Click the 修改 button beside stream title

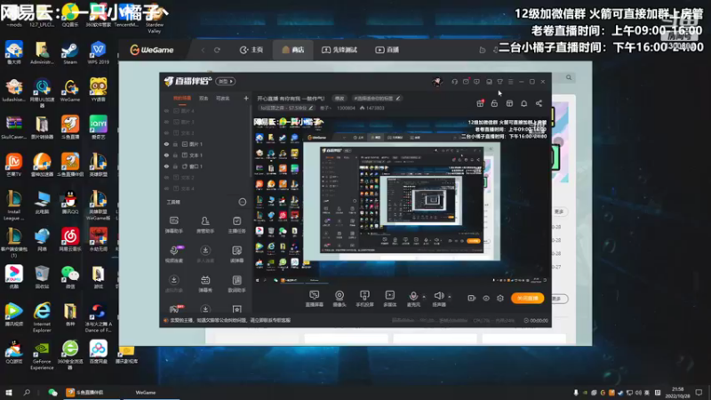pos(340,99)
